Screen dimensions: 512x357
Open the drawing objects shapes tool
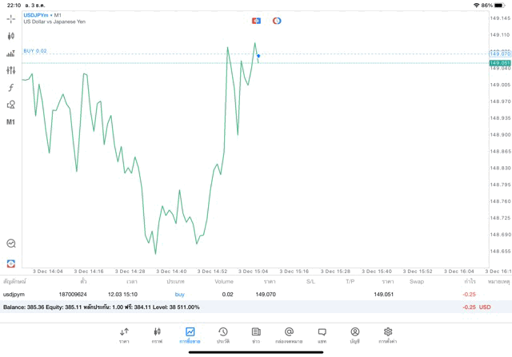11,105
